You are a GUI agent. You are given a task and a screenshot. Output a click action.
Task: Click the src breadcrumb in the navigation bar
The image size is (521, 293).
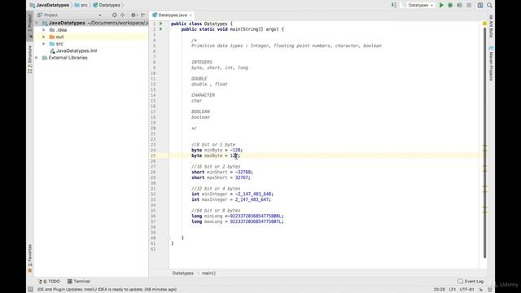pos(81,5)
